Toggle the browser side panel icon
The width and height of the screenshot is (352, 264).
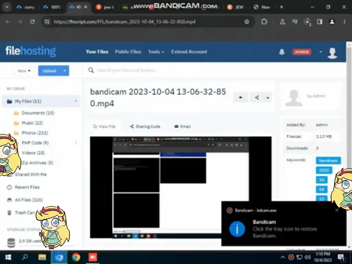tap(319, 22)
